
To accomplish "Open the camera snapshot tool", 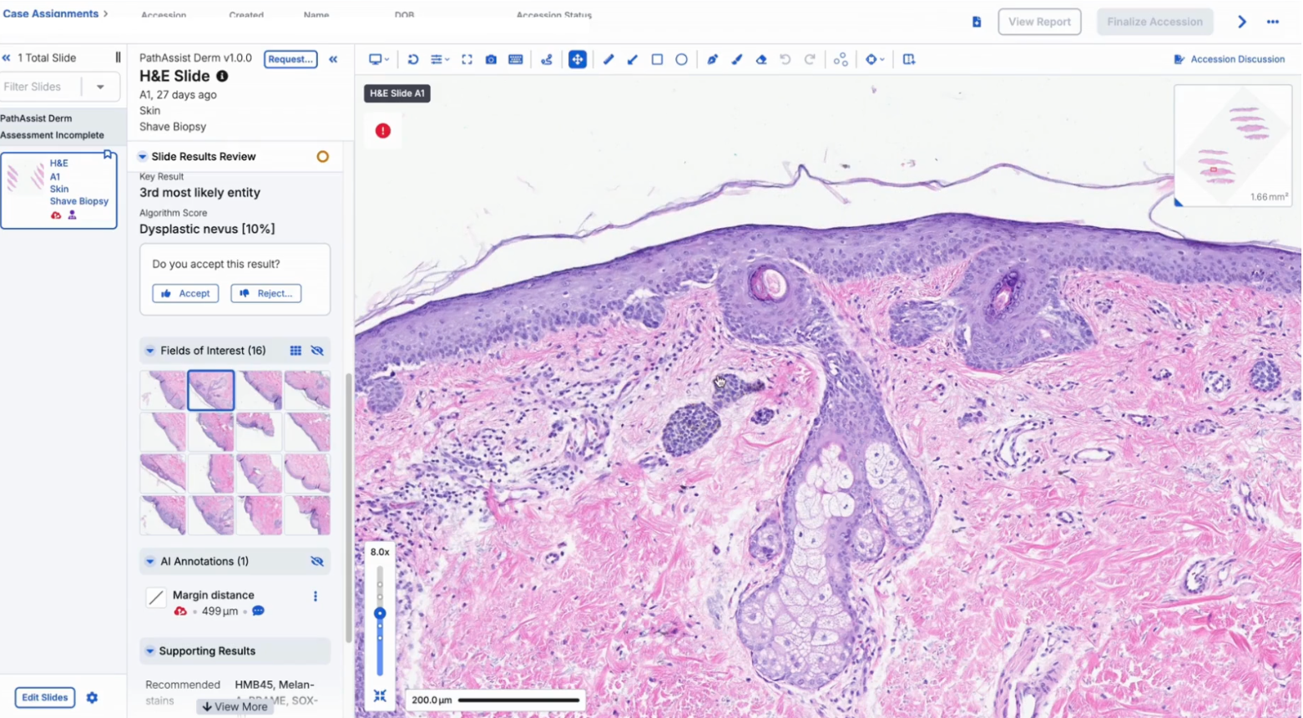I will [x=491, y=58].
